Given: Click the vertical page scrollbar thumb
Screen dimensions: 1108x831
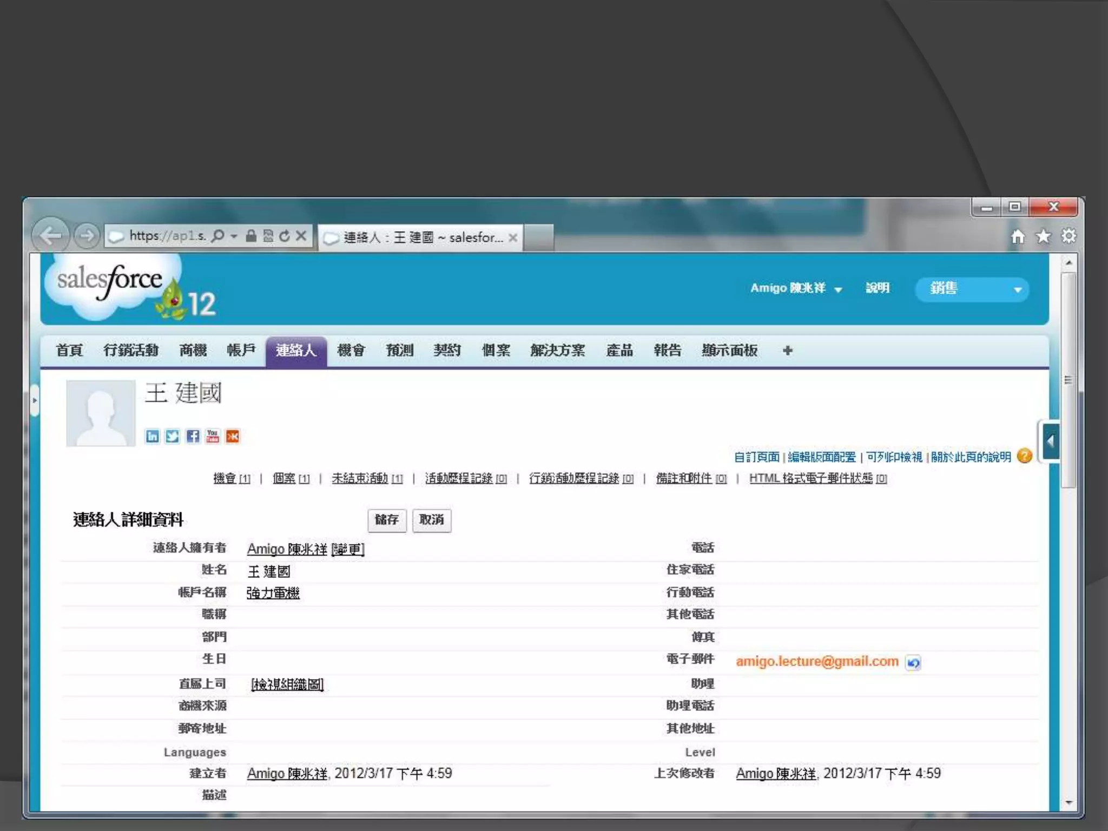Looking at the screenshot, I should [x=1068, y=379].
